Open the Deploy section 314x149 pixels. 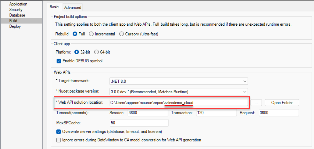click(15, 26)
